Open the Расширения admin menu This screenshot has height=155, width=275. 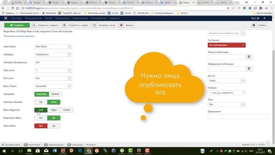coord(98,18)
